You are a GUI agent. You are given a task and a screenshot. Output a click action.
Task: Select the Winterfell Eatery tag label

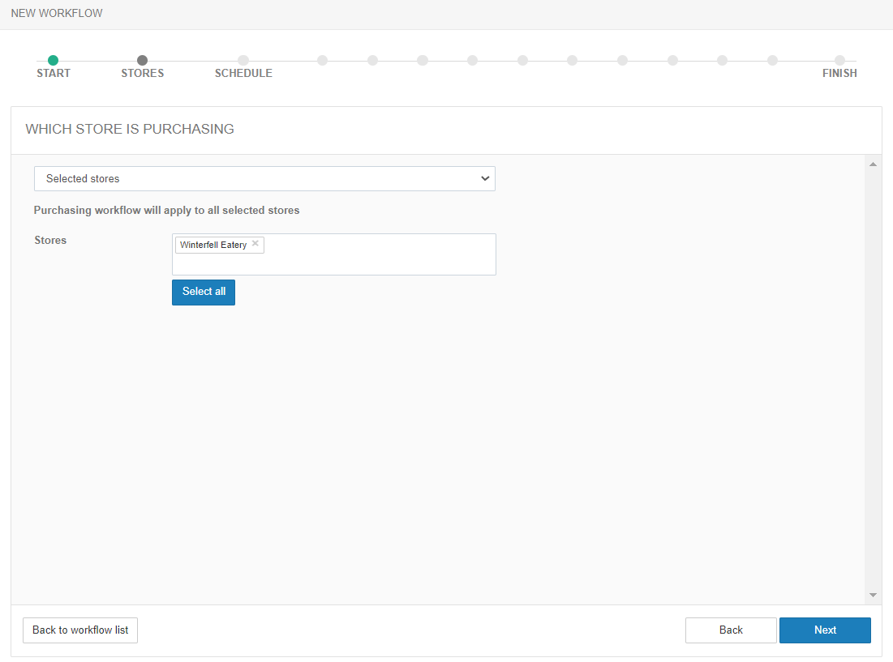[213, 245]
